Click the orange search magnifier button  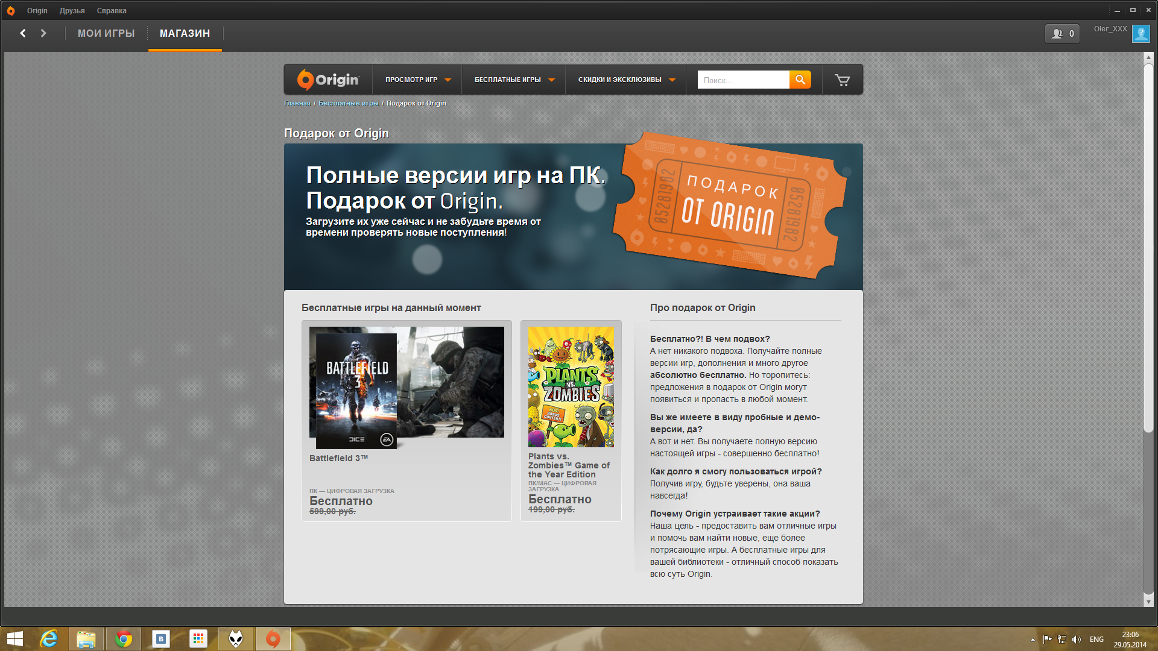[800, 80]
